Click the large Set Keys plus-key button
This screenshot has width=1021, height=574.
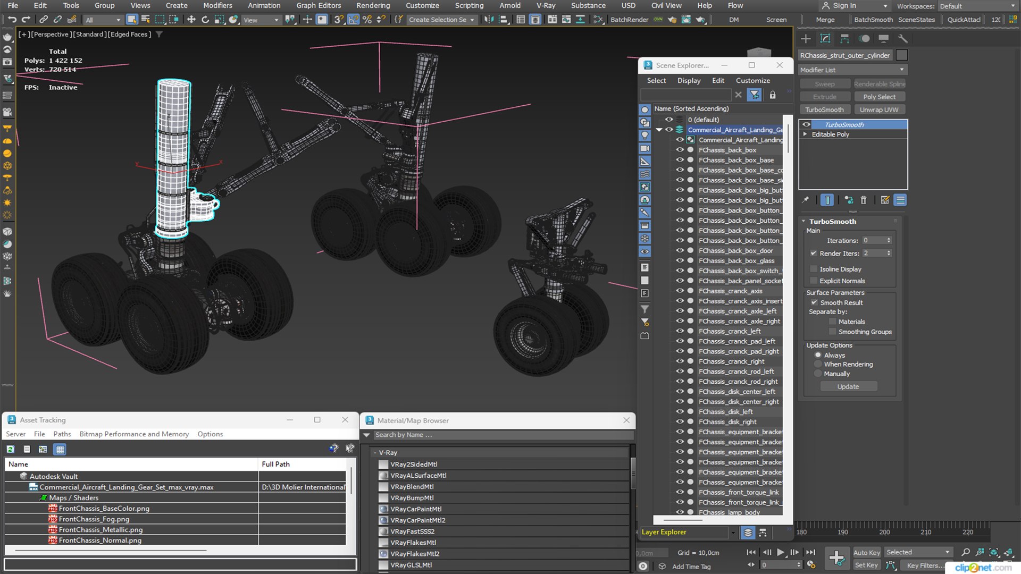point(836,558)
